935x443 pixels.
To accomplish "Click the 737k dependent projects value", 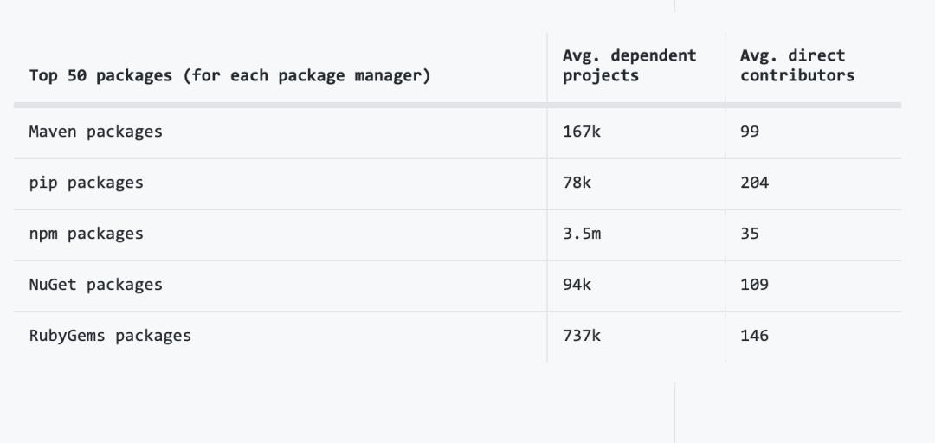I will click(582, 336).
